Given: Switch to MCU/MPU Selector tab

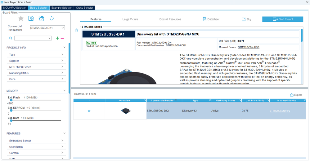Looking at the screenshot, I should [x=15, y=8].
